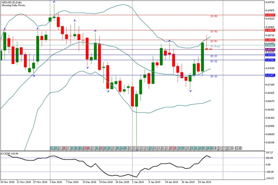Open the pink 17:19 news event marker
Viewport: 278px width, 185px height.
(x=173, y=148)
